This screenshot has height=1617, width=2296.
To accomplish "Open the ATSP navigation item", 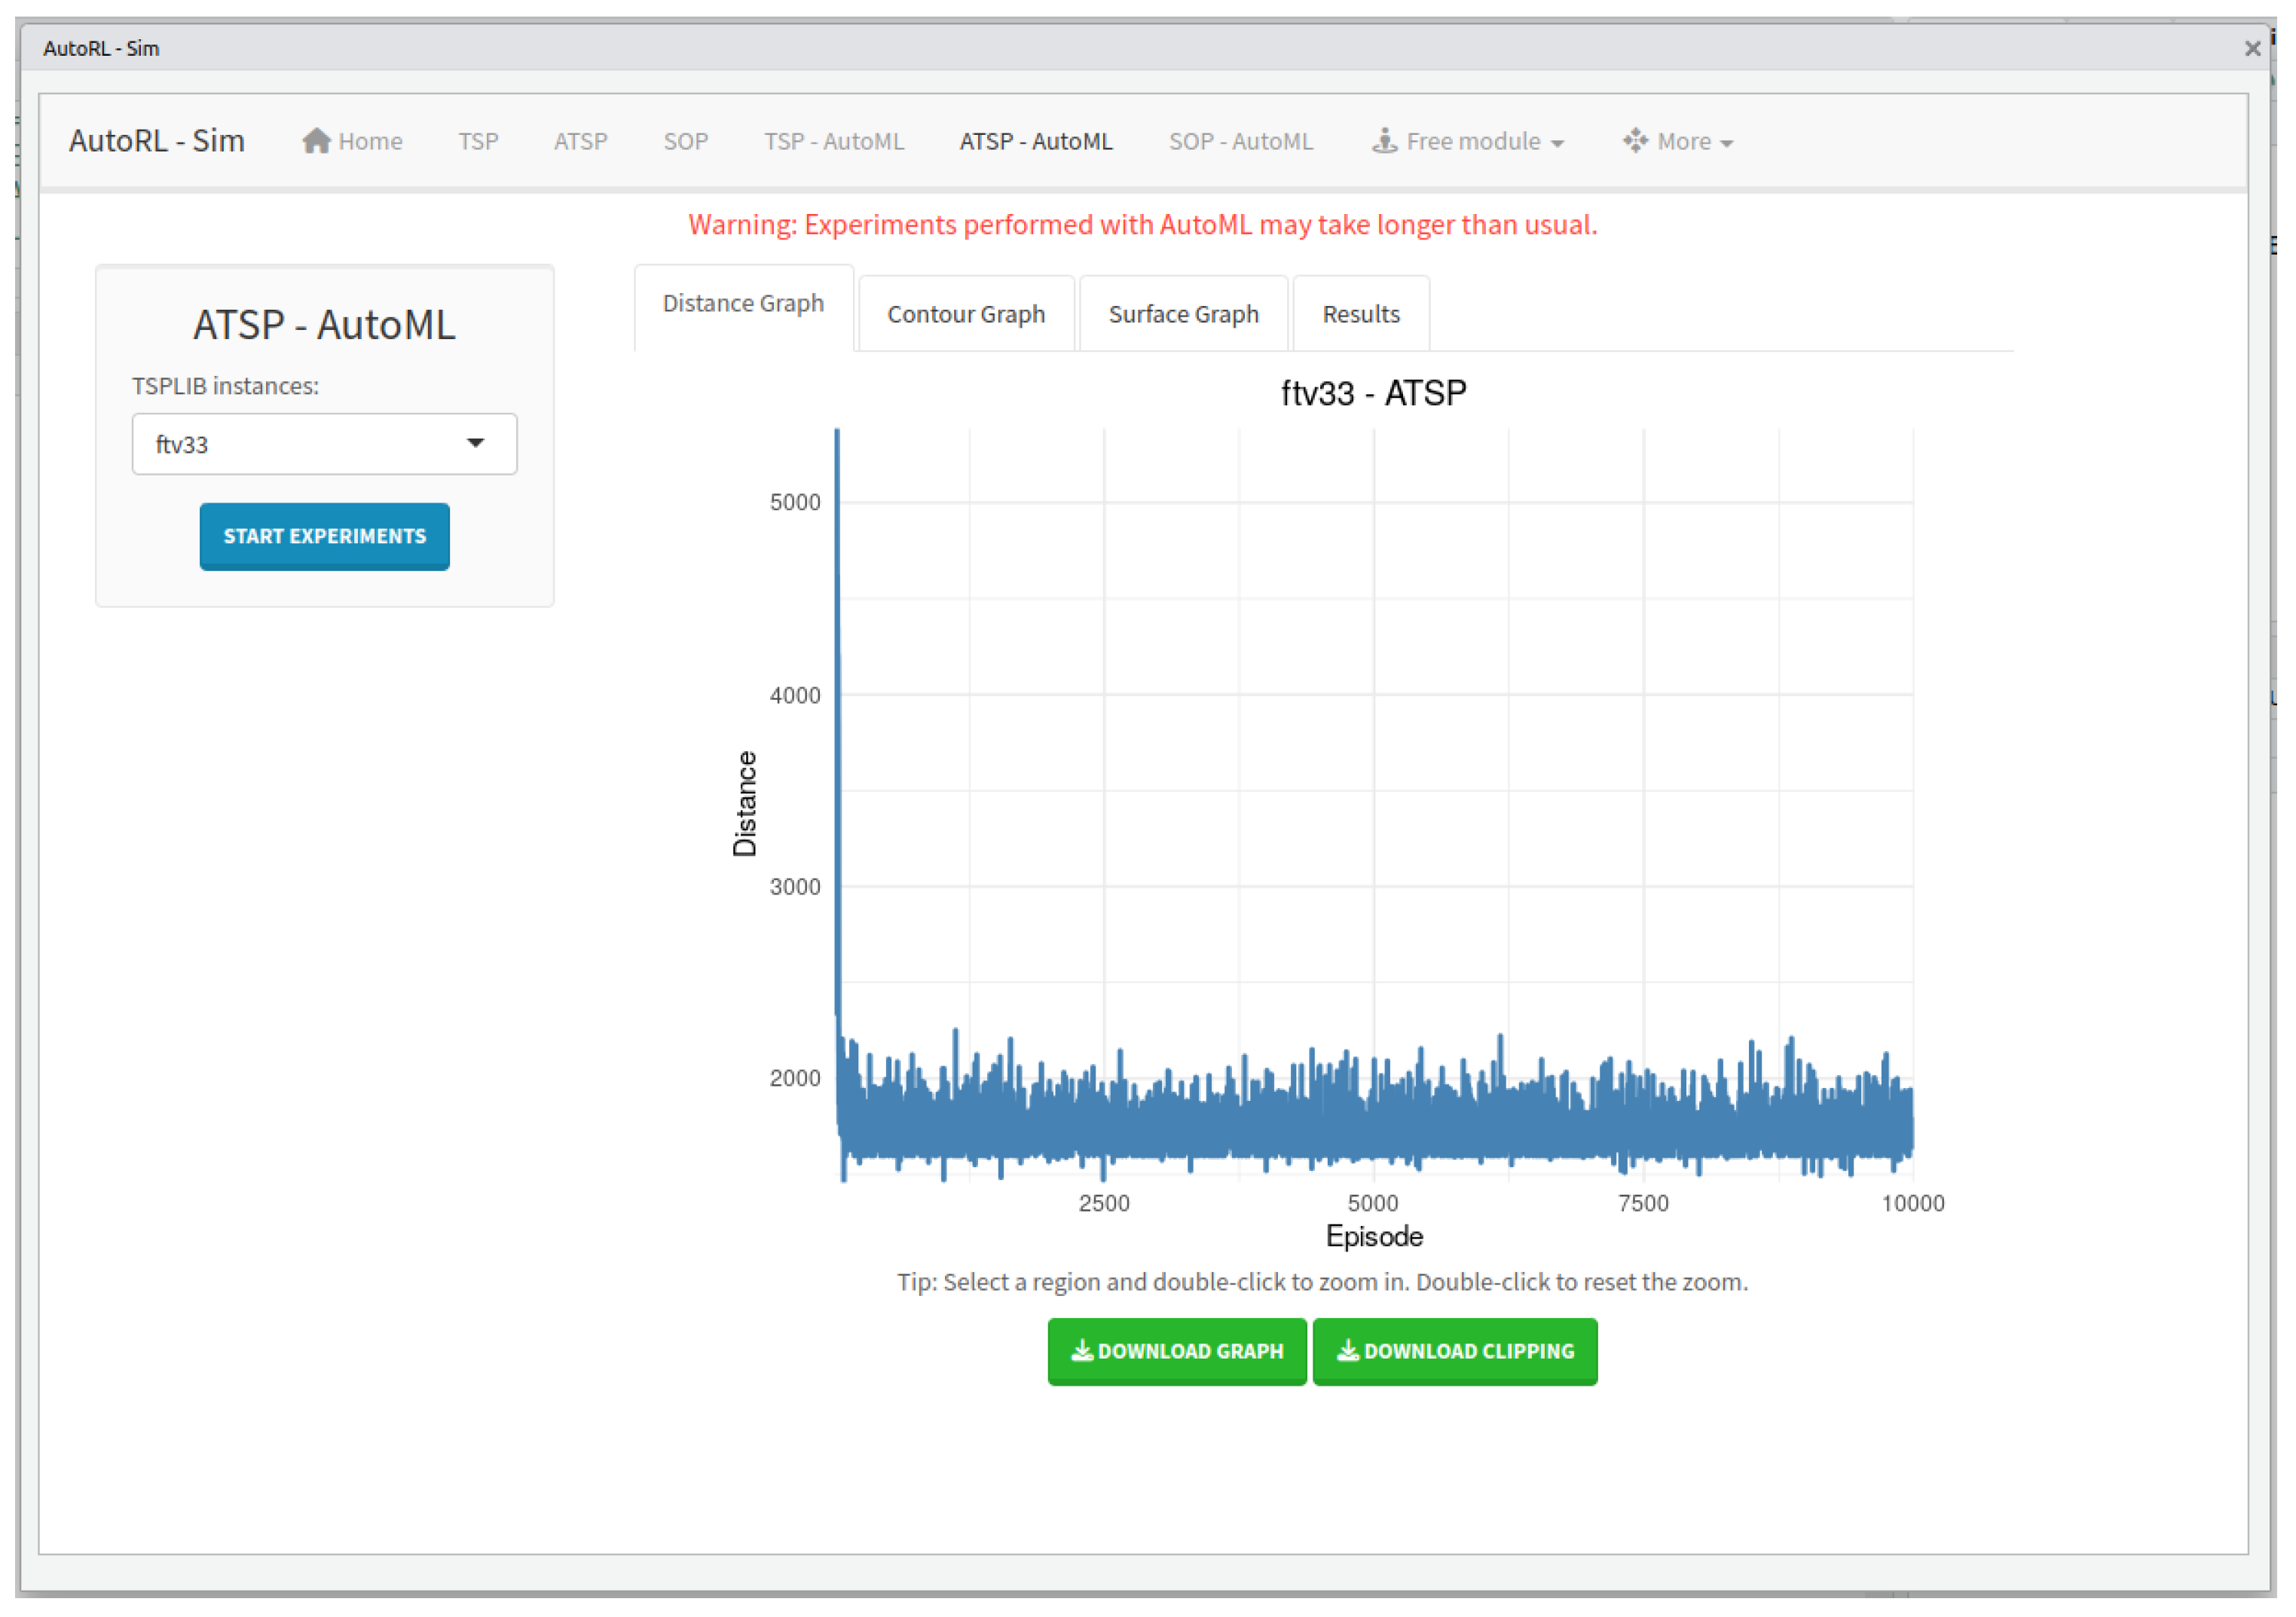I will pyautogui.click(x=580, y=141).
